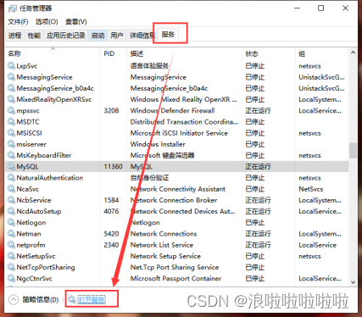
Task: Open the 选项(O) menu
Action: coord(47,22)
